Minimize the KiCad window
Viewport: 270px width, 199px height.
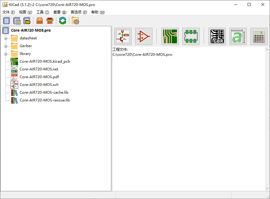(x=236, y=5)
